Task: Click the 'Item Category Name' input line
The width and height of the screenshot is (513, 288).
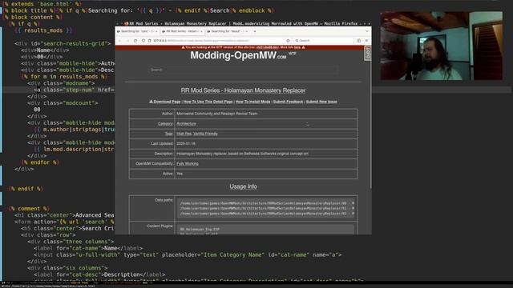Action: pos(188,254)
